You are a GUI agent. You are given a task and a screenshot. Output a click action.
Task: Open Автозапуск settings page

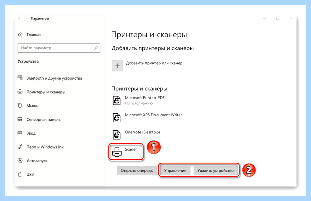[x=37, y=161]
